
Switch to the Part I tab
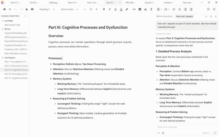point(92,2)
